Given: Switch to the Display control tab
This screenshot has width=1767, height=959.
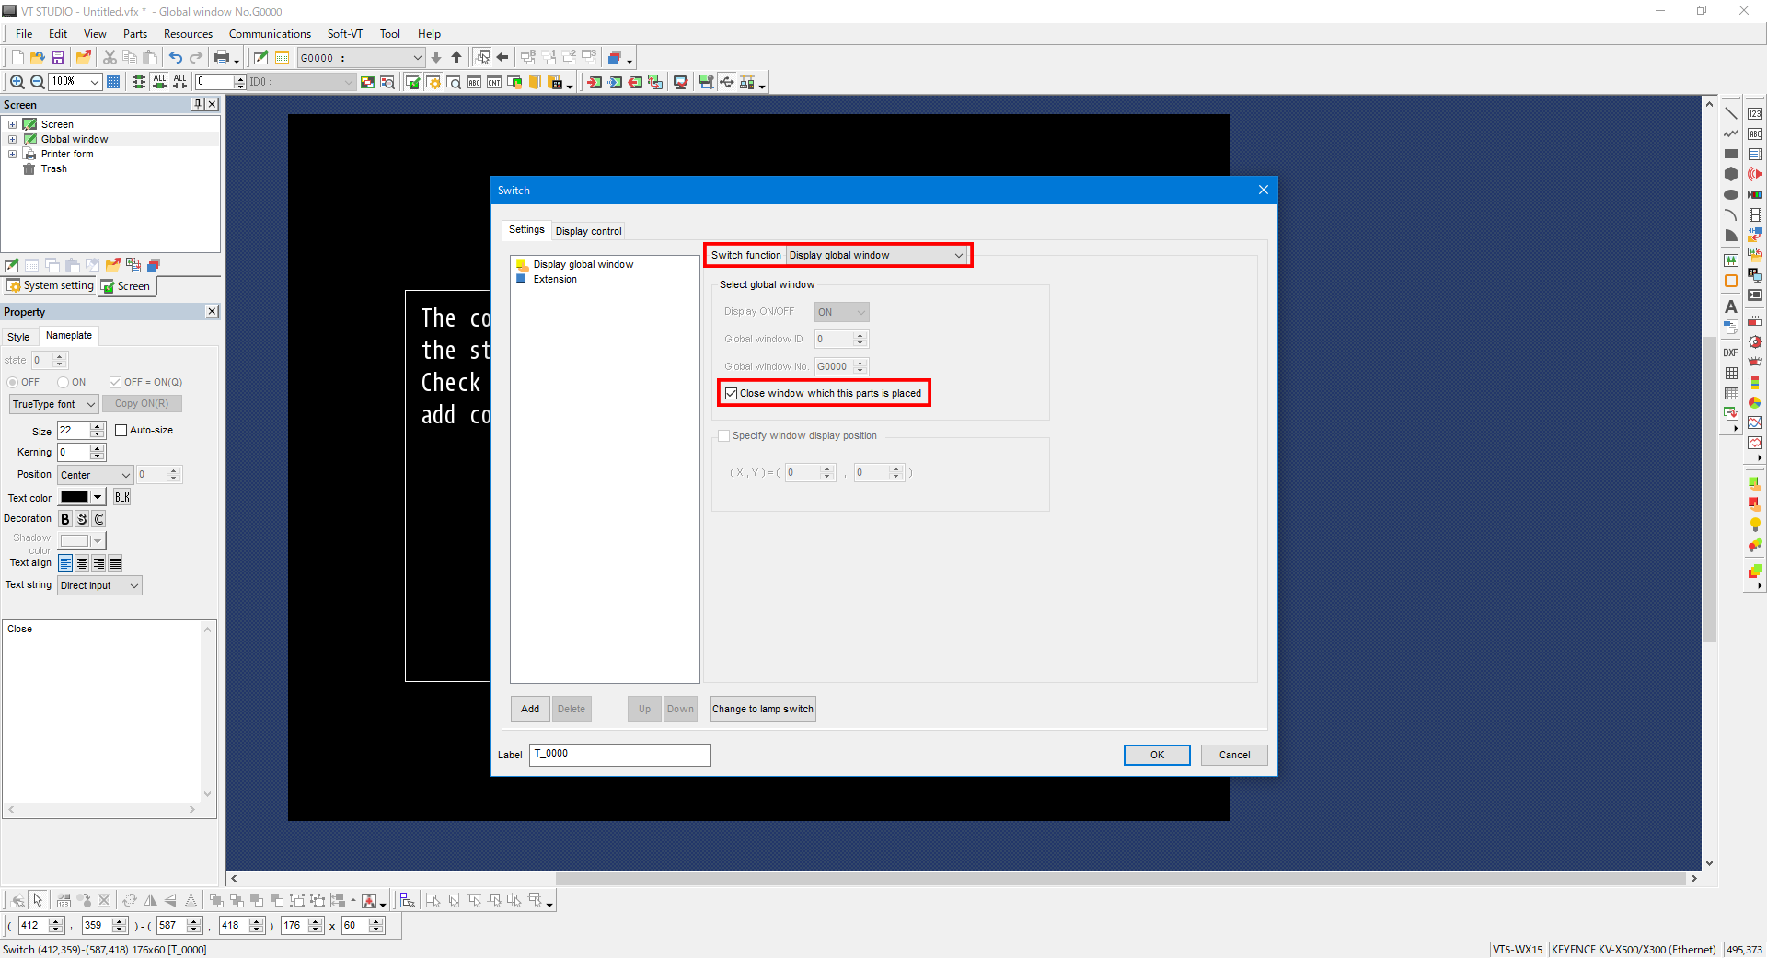Looking at the screenshot, I should 588,231.
